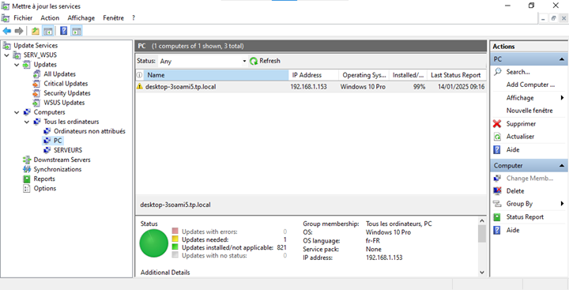Sort by Installed/Not applicable percentage column

(409, 75)
